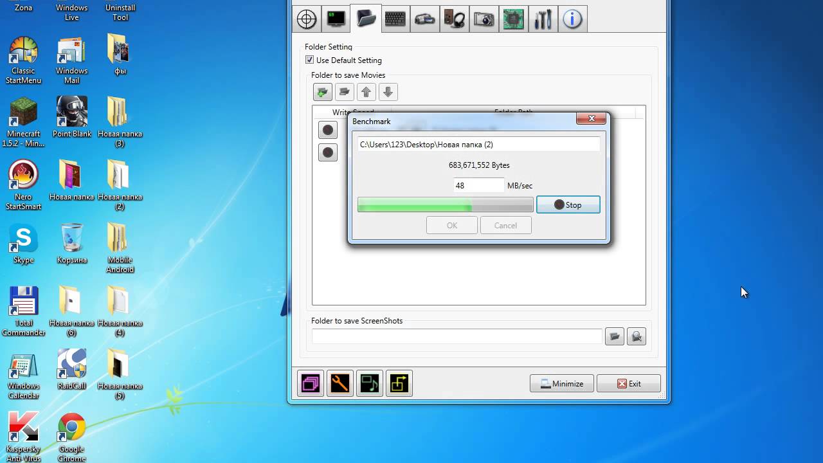Click the add movie folder button

click(323, 92)
